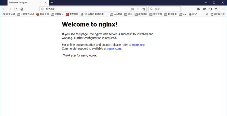
Task: Click the QR code icon in address bar
Action: point(132,9)
